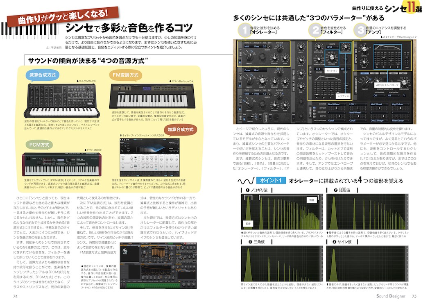
Task: Select the LFO2 tab in Modulators
Action: point(374,73)
